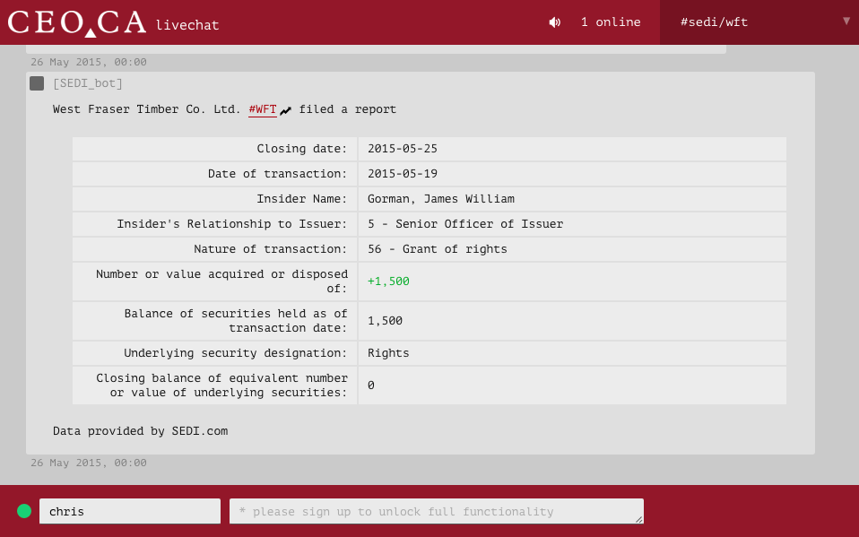Open the #sedi/wft channel dropdown
The width and height of the screenshot is (859, 537).
tap(759, 22)
